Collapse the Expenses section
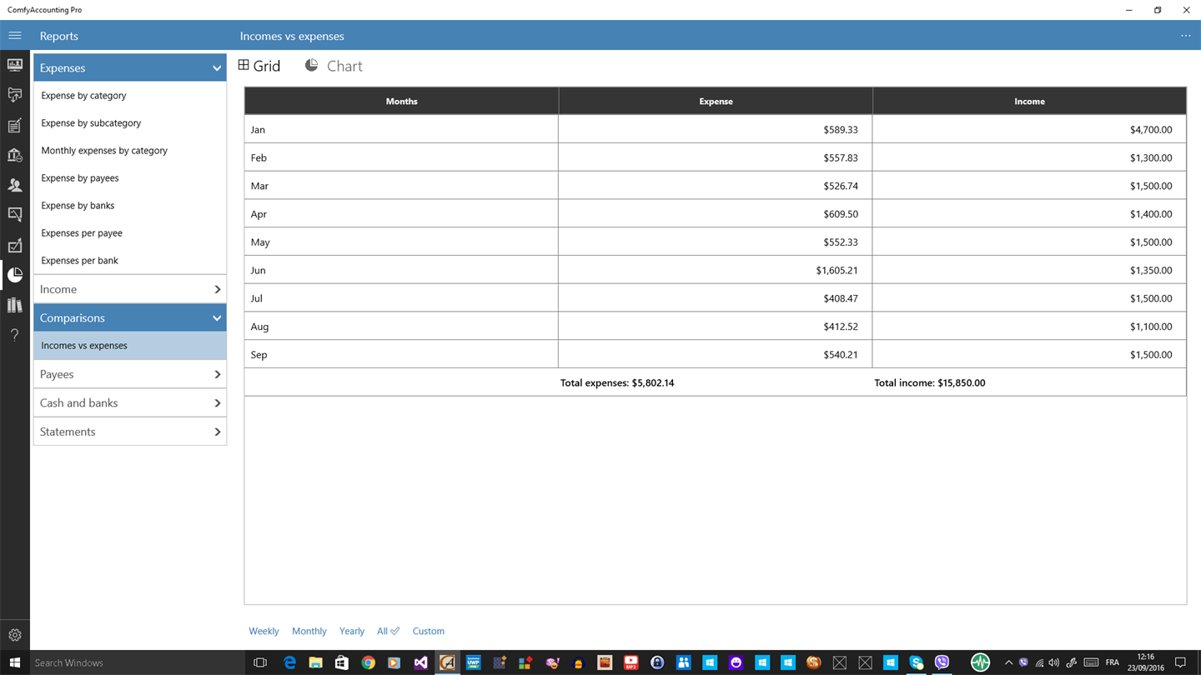Screen dimensions: 1201x675 click(130, 67)
